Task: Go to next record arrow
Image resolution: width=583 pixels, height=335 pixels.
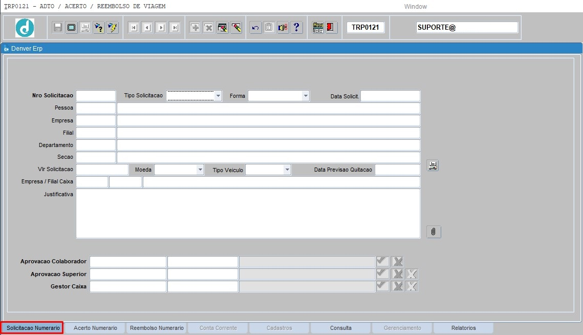Action: point(161,28)
